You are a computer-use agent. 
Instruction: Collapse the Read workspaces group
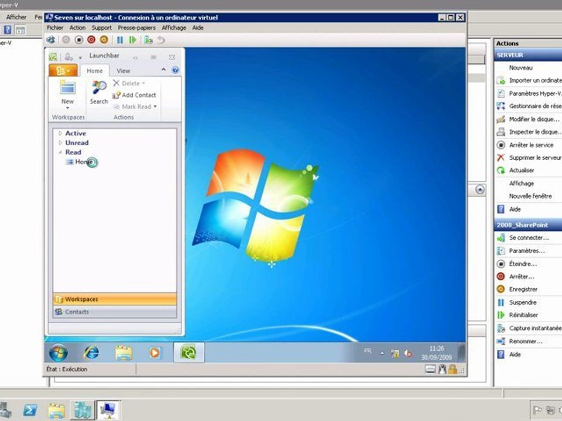tap(60, 152)
